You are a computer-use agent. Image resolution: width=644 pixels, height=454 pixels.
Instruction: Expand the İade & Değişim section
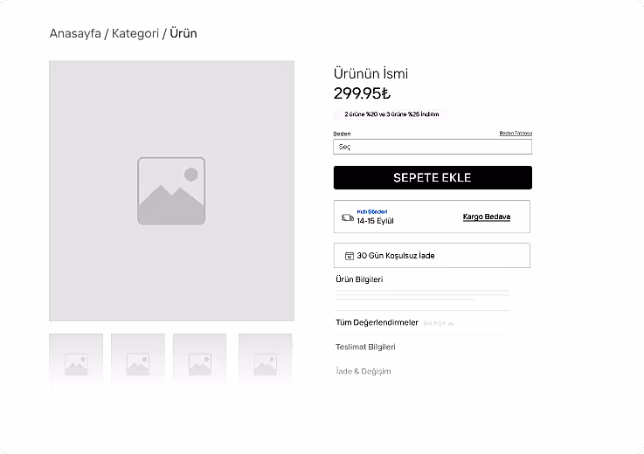pos(363,371)
